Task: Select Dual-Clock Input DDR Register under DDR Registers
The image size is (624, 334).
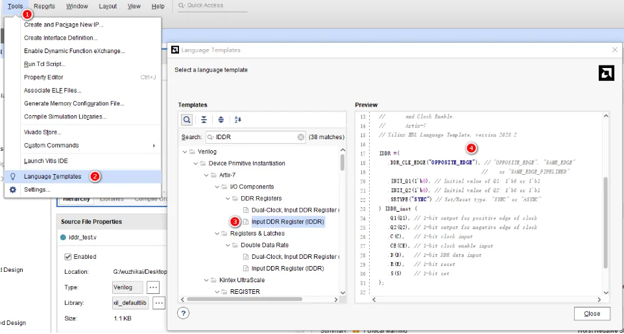Action: click(x=294, y=210)
